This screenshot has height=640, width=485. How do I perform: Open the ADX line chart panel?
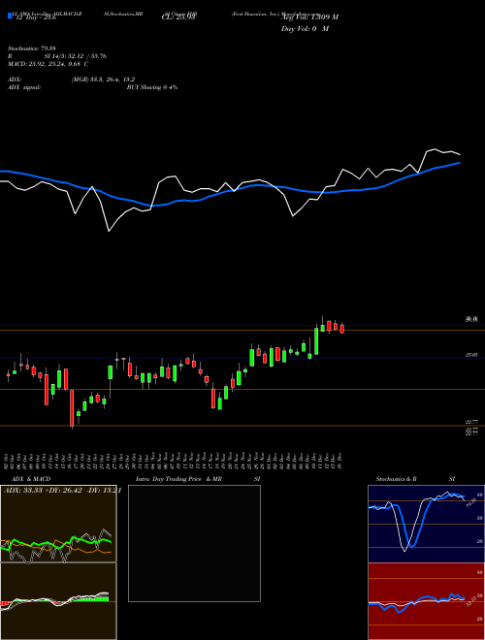[58, 524]
